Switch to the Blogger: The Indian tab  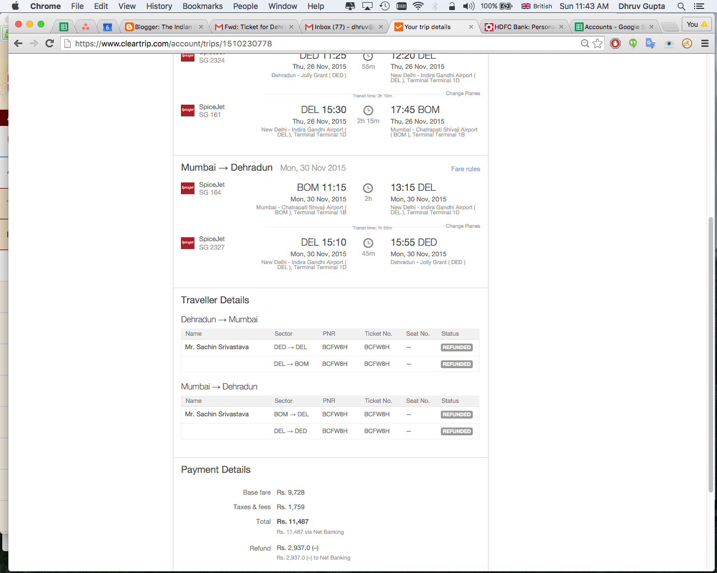163,27
